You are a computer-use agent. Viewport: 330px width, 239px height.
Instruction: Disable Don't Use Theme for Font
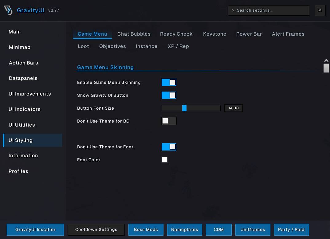pyautogui.click(x=169, y=147)
